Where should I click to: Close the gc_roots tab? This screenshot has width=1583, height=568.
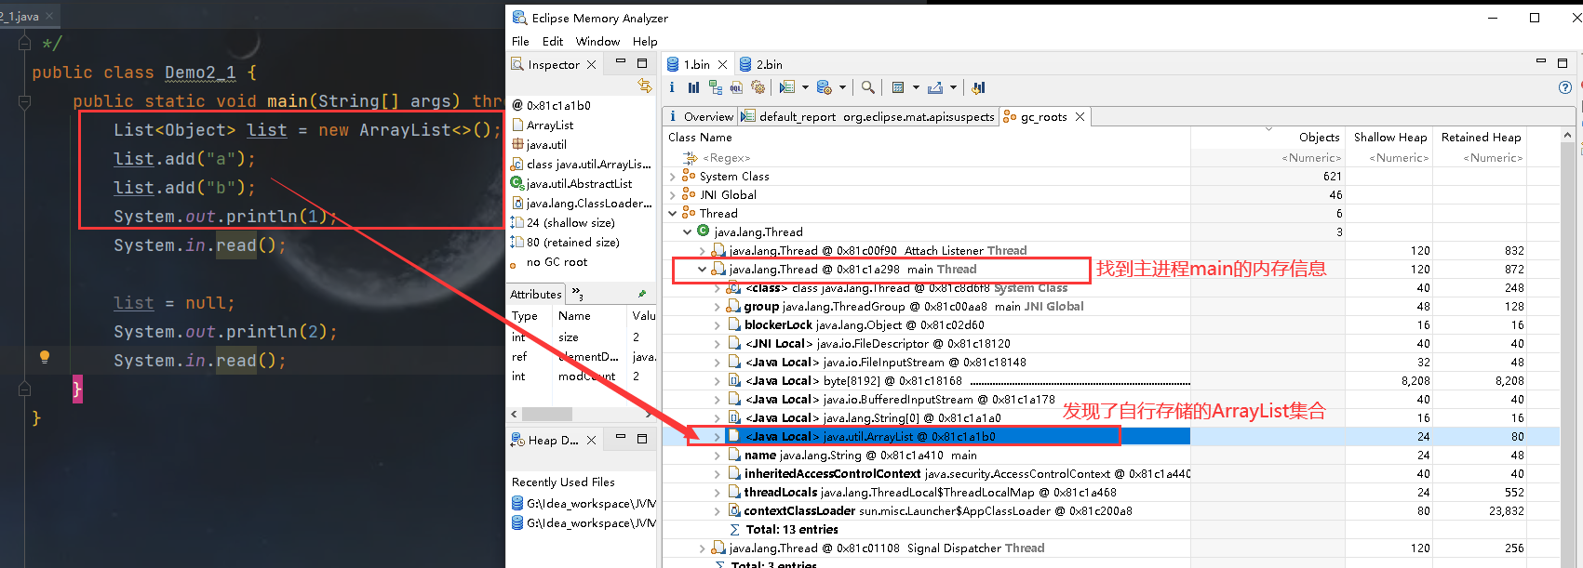pyautogui.click(x=1080, y=116)
